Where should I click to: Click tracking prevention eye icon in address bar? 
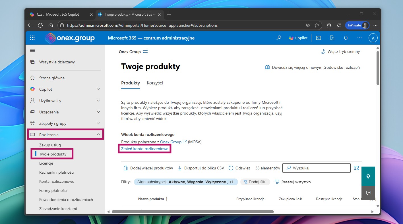pos(307,25)
